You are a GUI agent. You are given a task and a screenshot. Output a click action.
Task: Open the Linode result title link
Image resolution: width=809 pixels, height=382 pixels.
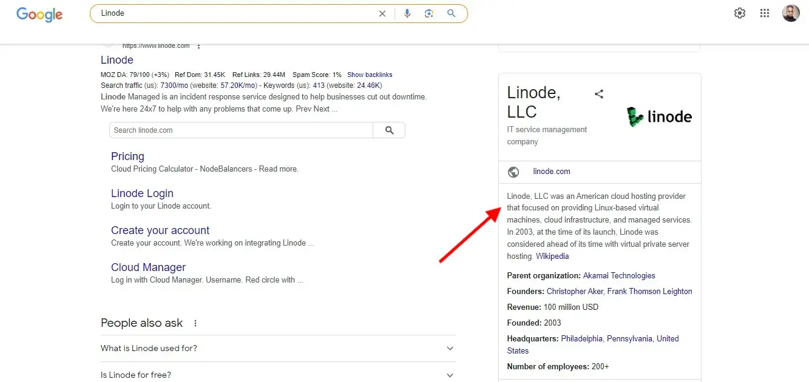[117, 60]
